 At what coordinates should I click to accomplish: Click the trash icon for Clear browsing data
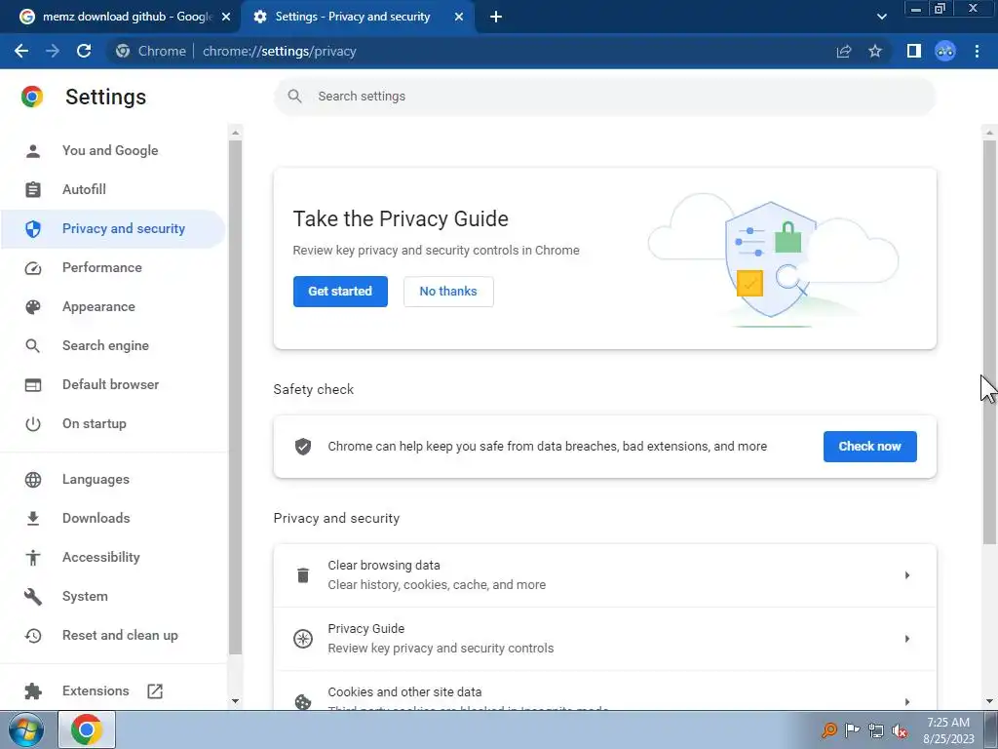(303, 575)
